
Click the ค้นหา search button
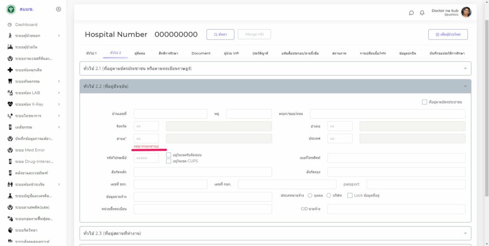(220, 34)
